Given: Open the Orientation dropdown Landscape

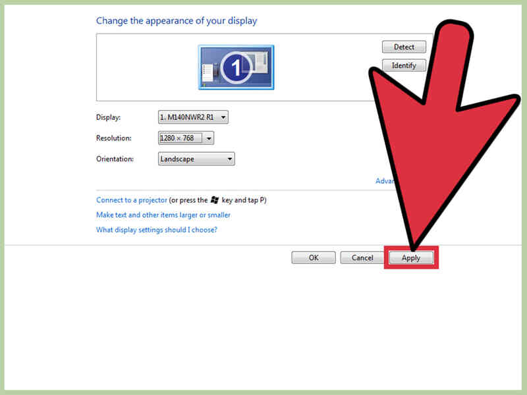Looking at the screenshot, I should point(196,159).
